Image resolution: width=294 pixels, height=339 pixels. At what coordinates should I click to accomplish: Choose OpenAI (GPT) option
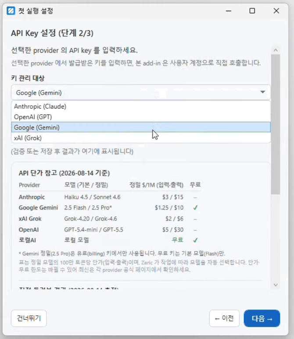[141, 117]
